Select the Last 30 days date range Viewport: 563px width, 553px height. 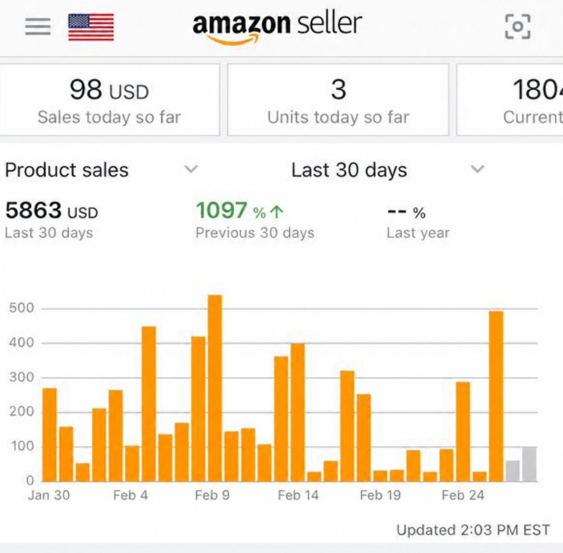coord(349,170)
